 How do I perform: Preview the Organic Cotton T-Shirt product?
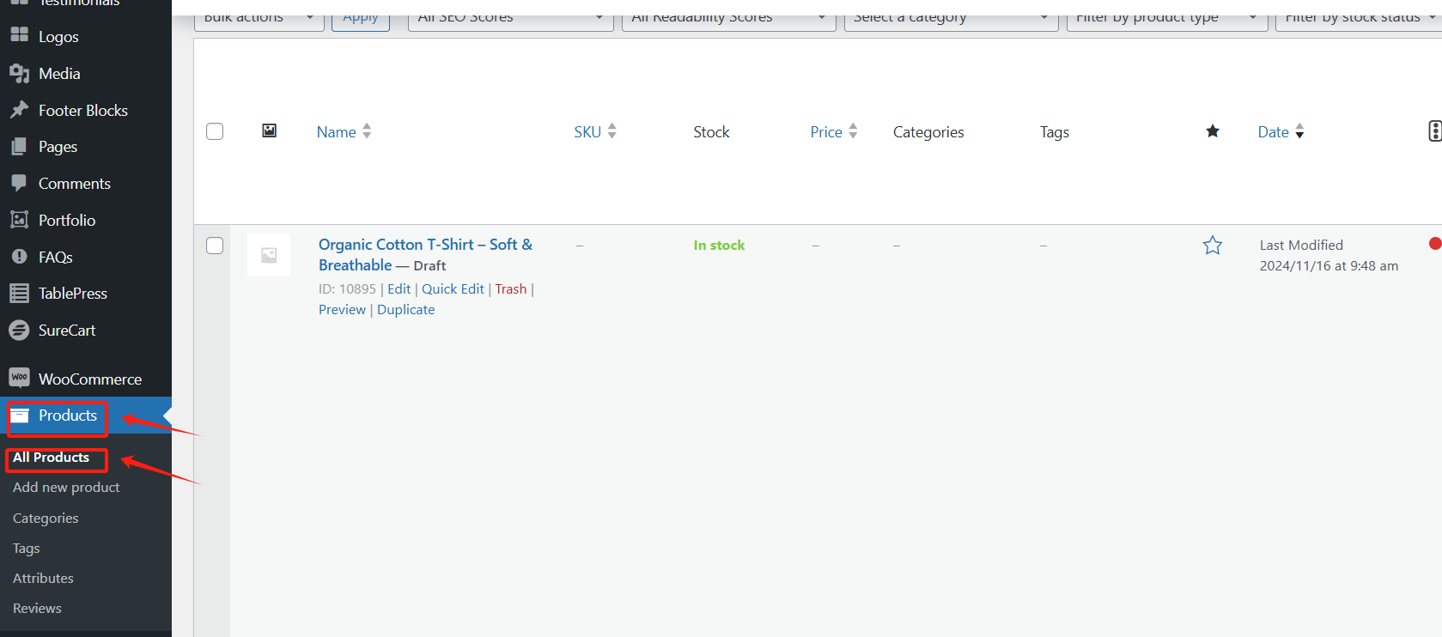point(342,310)
